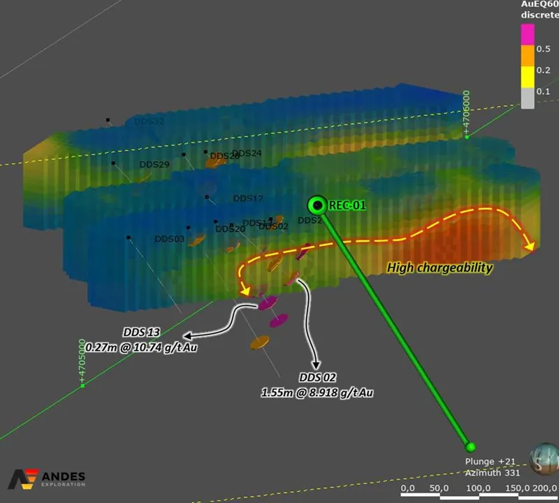Select the DDS03 drillhole label

[x=170, y=239]
